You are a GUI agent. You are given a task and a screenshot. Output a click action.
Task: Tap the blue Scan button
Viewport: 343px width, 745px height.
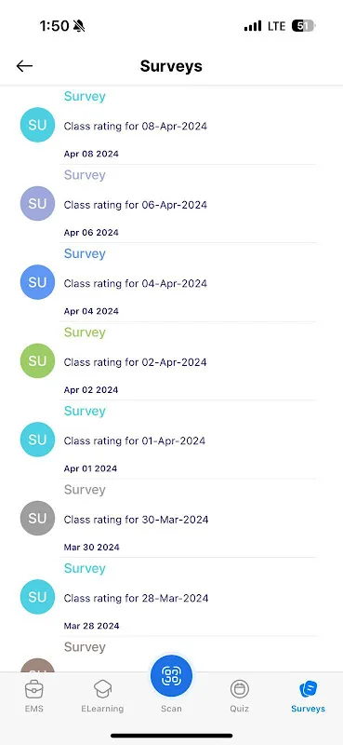[x=171, y=676]
